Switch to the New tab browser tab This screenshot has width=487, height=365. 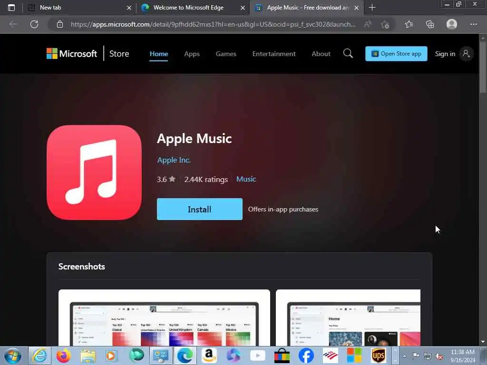(x=78, y=8)
